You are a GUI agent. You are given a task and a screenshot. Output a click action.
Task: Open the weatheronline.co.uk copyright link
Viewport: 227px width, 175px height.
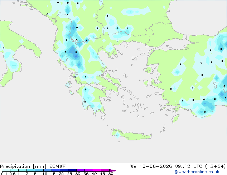point(197,172)
